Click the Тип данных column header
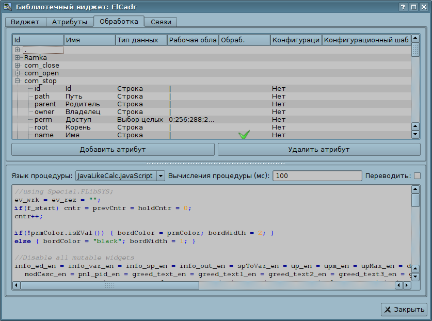 [141, 40]
